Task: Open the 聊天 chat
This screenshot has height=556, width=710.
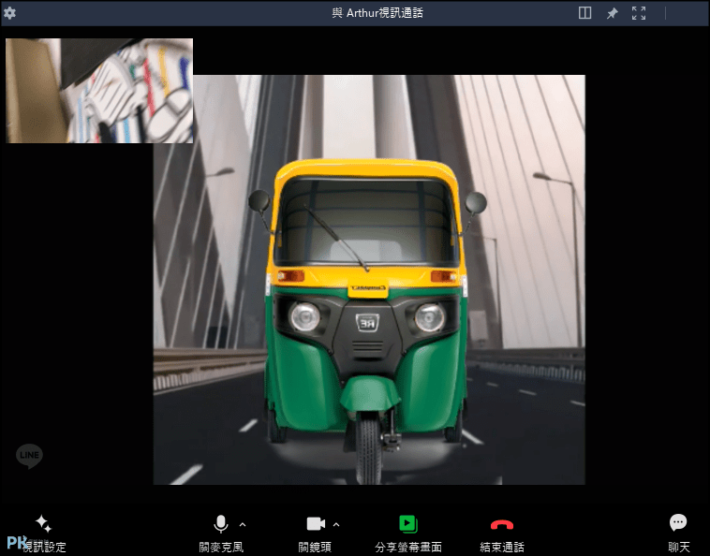Action: pyautogui.click(x=678, y=534)
